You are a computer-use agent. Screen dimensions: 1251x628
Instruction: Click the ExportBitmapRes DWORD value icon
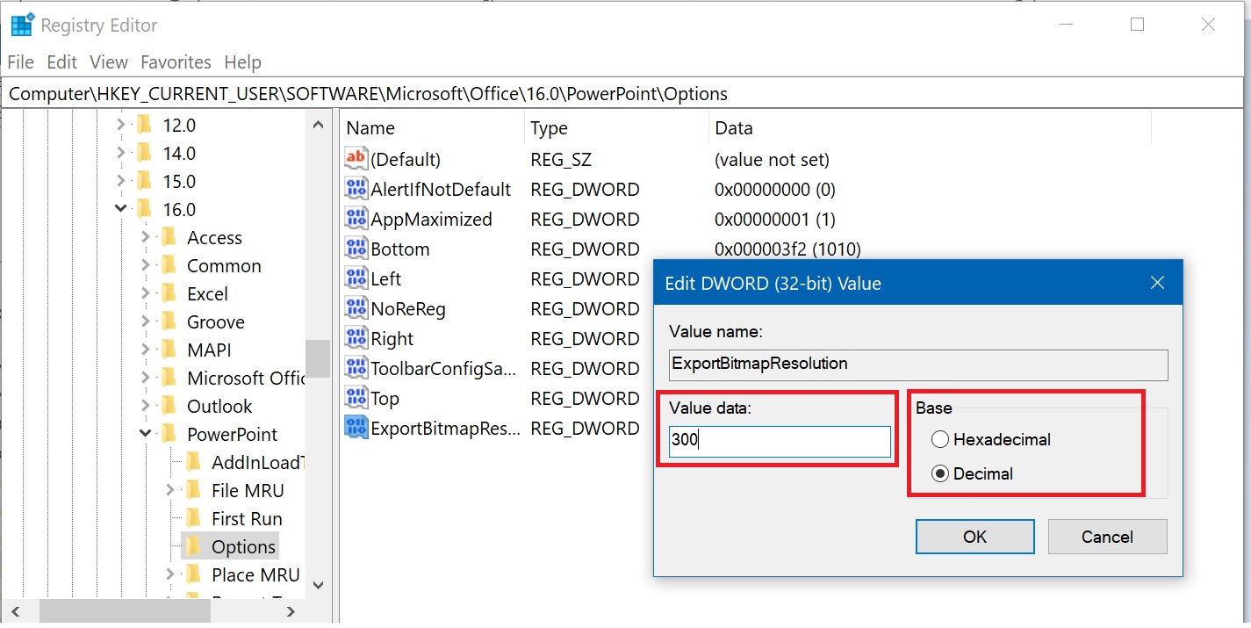tap(356, 429)
